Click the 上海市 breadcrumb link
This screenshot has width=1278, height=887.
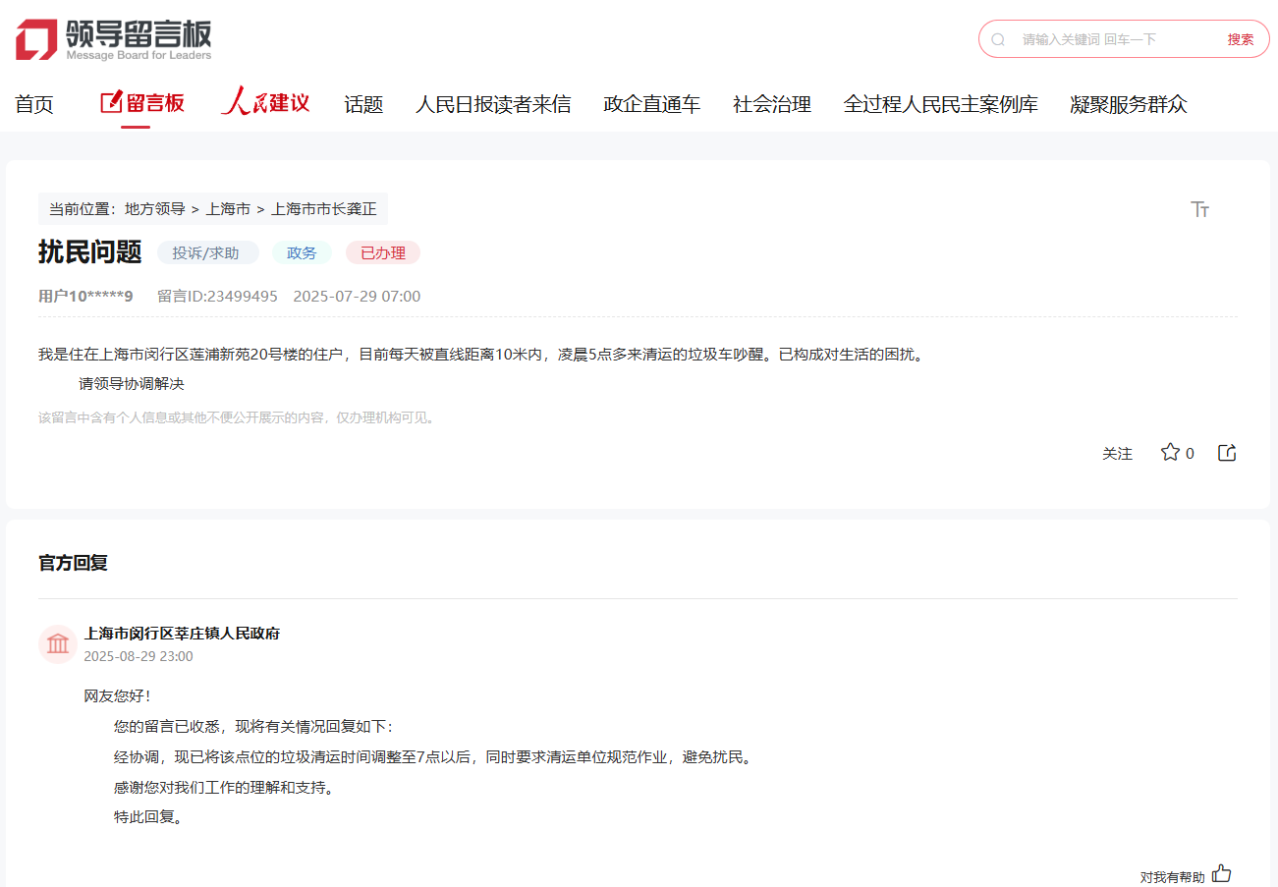point(228,209)
